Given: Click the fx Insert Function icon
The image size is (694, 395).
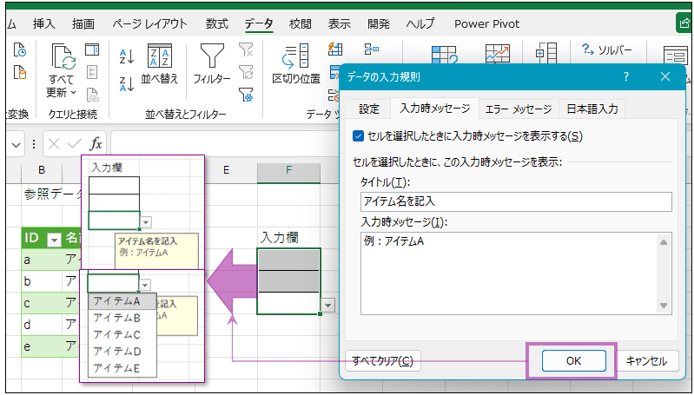Looking at the screenshot, I should [x=96, y=144].
